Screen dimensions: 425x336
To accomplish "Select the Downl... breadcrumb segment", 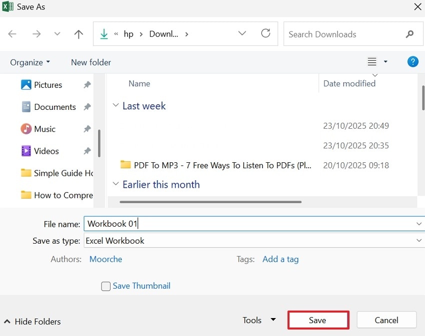I will pos(163,34).
